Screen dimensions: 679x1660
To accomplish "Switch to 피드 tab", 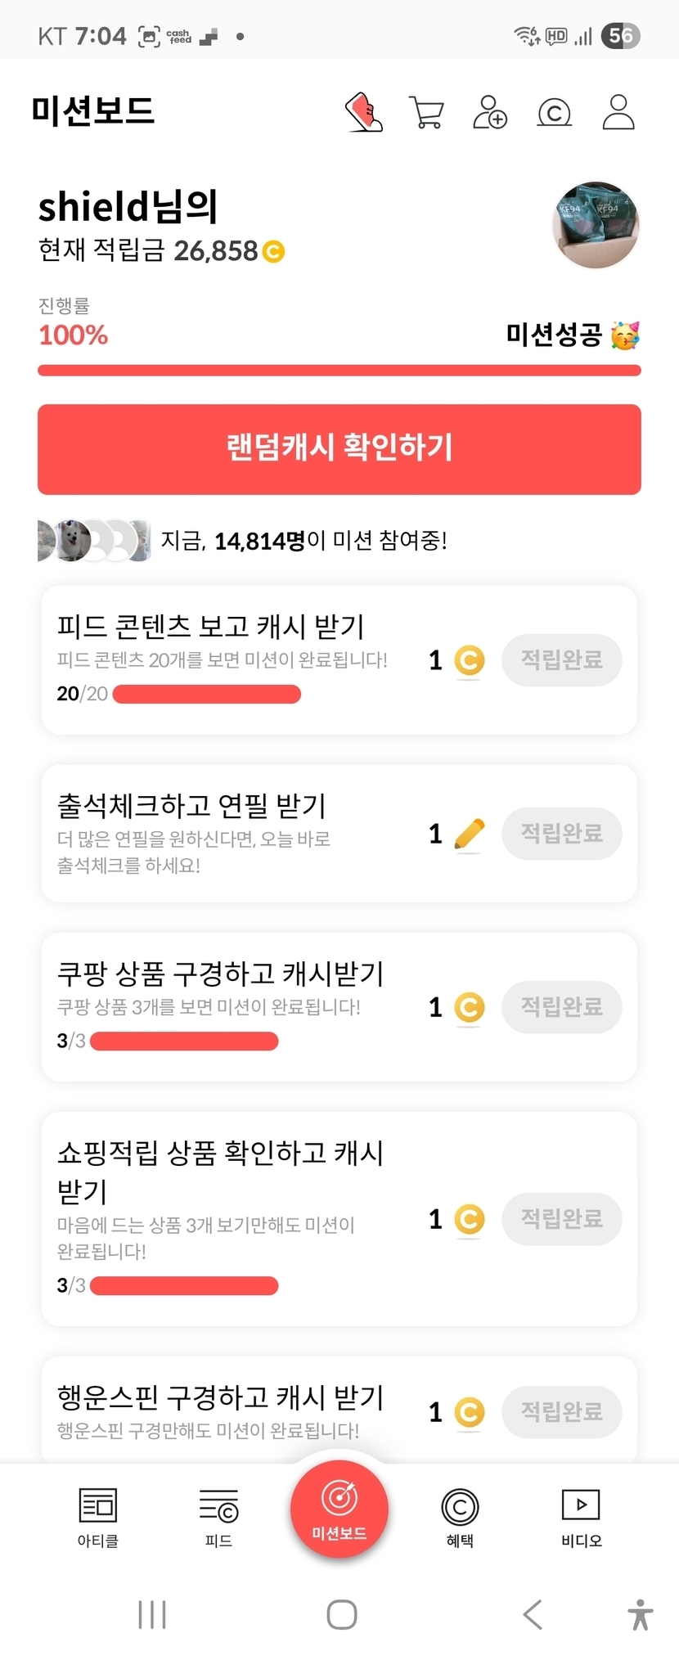I will 218,1518.
